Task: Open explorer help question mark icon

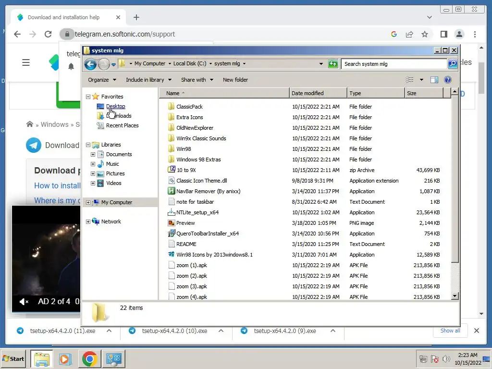Action: [448, 80]
